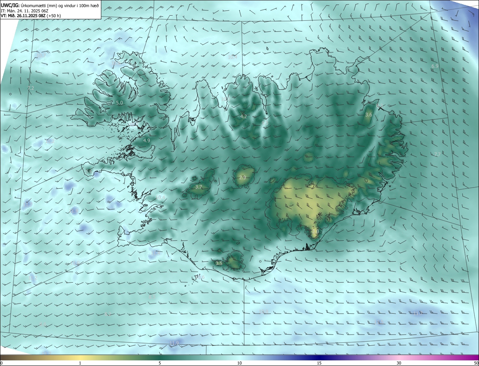Click the 7.7 value east of Iceland
The width and height of the screenshot is (479, 366).
point(437,154)
